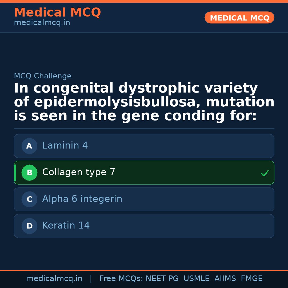Viewport: 288px width, 288px height.
Task: Click the D letter circle badge
Action: coord(29,226)
